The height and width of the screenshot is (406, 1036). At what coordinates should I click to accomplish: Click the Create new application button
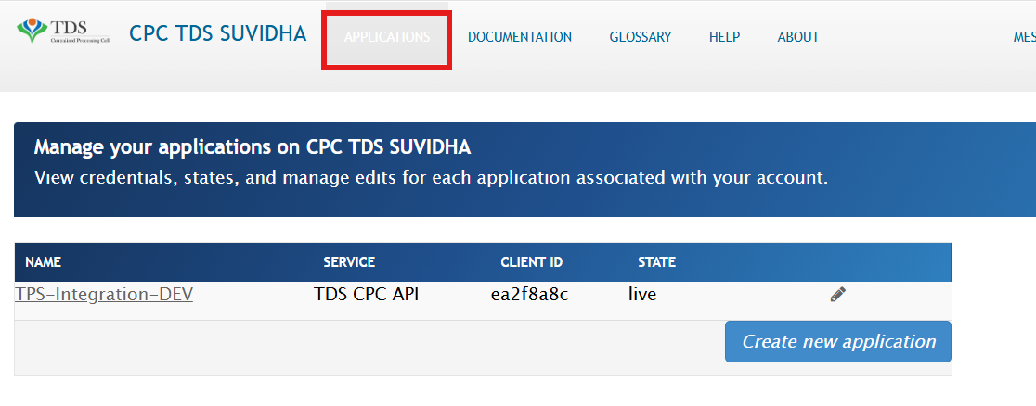pos(837,341)
